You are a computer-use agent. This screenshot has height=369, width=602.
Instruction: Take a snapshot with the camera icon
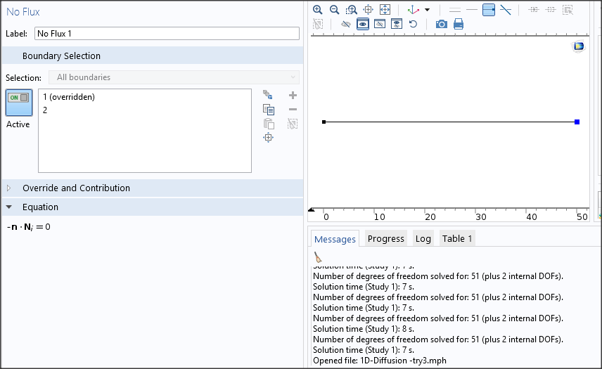(441, 24)
